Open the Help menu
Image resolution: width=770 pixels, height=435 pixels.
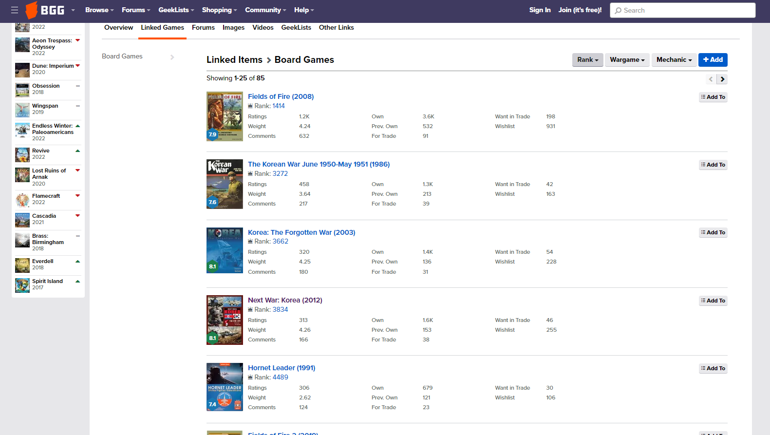tap(304, 10)
